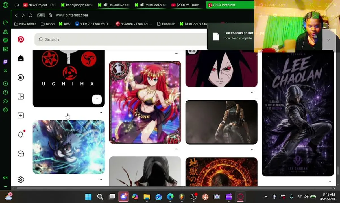The width and height of the screenshot is (340, 203).
Task: Open the GX corner icon in sidebar
Action: pos(5,178)
